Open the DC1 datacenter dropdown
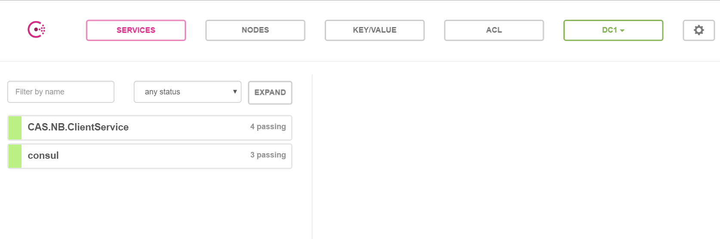 coord(609,30)
